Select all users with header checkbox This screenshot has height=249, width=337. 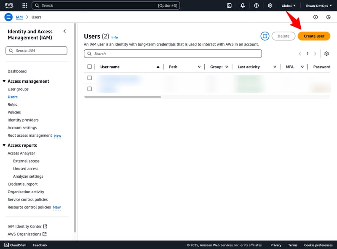(89, 67)
